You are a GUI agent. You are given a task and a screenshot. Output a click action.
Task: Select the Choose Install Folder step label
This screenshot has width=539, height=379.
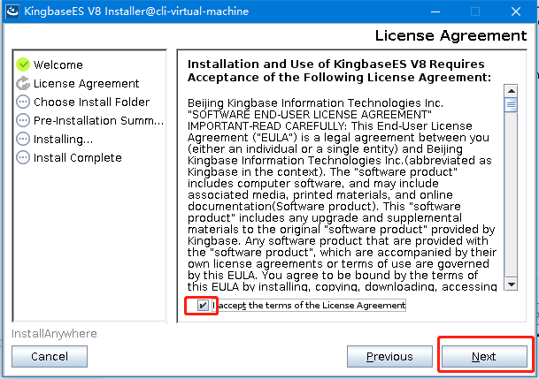[x=91, y=102]
